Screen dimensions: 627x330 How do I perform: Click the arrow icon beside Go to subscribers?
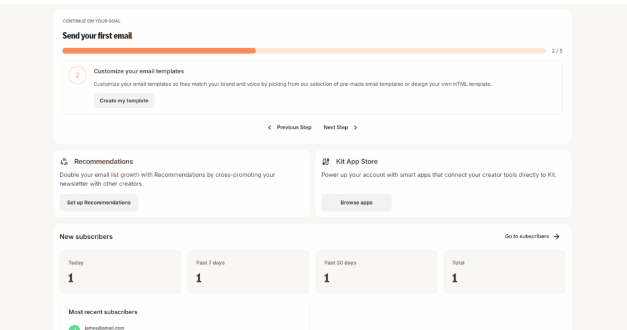pos(556,236)
